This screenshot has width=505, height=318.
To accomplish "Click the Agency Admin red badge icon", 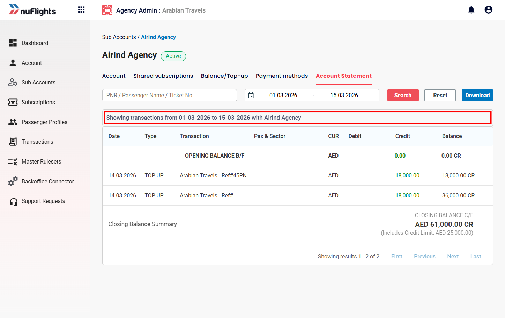I will [107, 10].
